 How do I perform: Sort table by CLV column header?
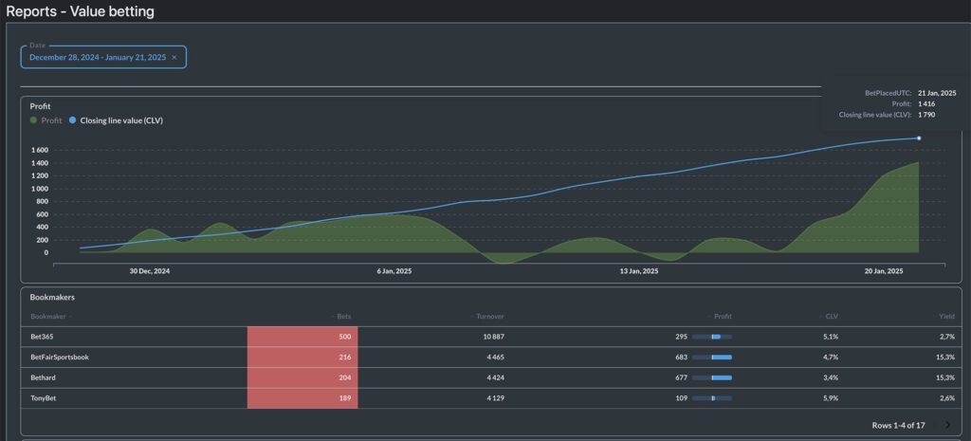pyautogui.click(x=831, y=316)
